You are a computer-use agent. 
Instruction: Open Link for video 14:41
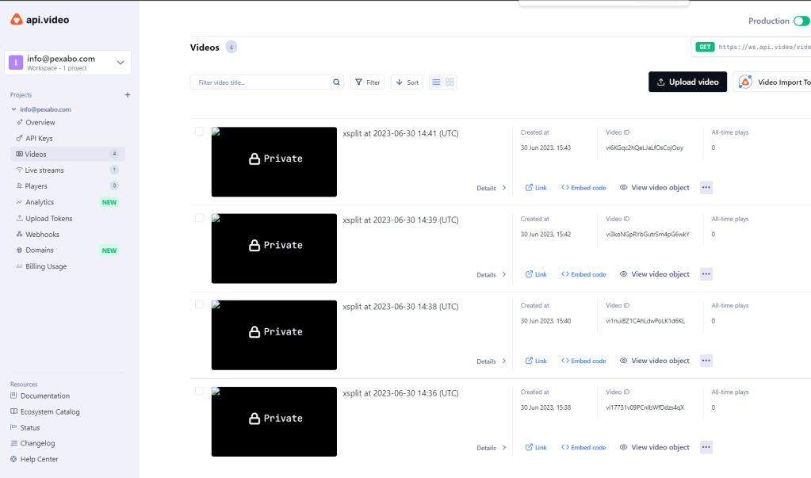click(x=536, y=188)
